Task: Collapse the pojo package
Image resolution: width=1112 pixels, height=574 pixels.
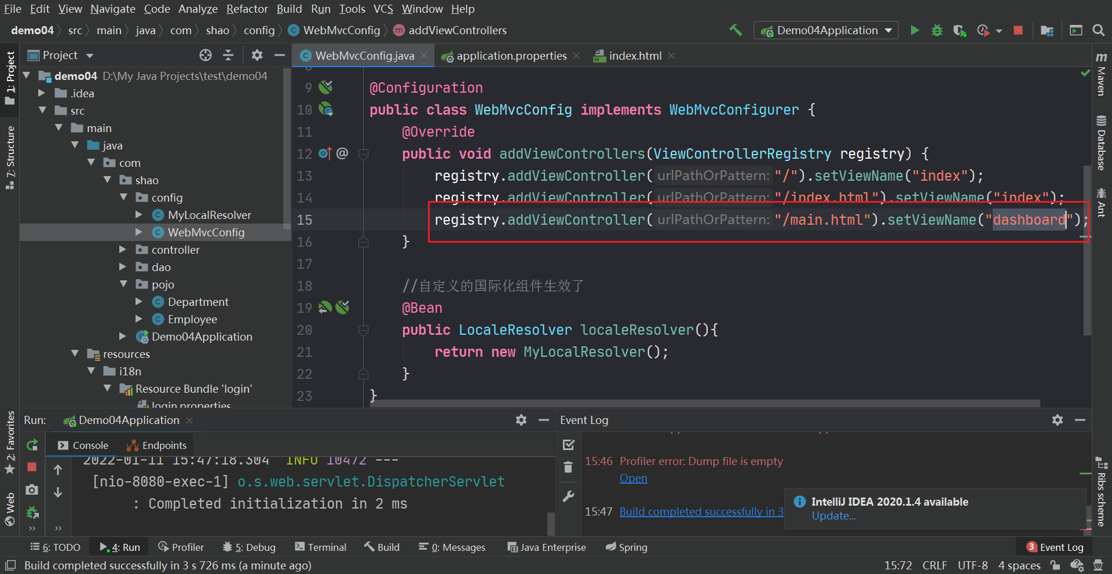Action: (x=123, y=284)
